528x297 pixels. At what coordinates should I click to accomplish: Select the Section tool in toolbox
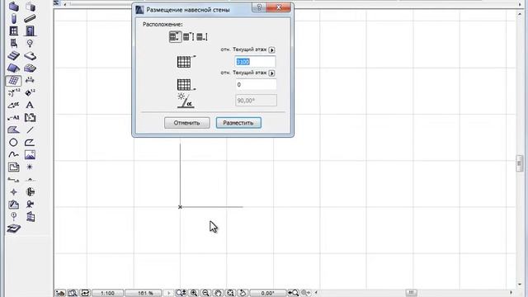click(13, 180)
